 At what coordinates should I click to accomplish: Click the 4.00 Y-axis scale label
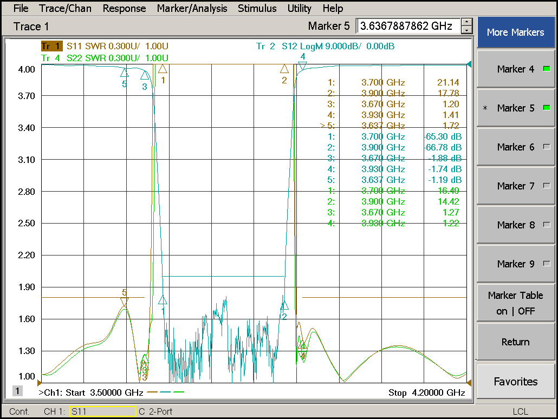(x=27, y=69)
